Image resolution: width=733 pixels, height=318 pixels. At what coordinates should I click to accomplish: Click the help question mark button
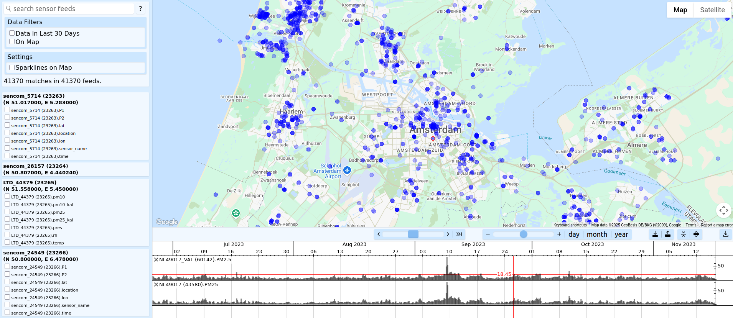140,9
